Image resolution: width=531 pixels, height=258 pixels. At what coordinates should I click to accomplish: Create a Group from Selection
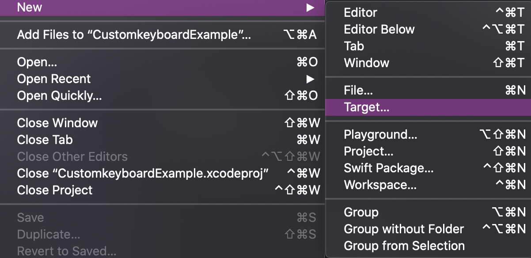(404, 245)
